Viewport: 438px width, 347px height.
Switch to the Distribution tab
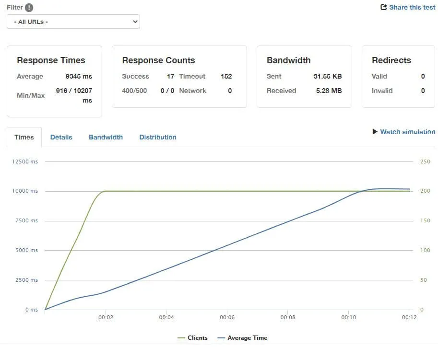(158, 137)
